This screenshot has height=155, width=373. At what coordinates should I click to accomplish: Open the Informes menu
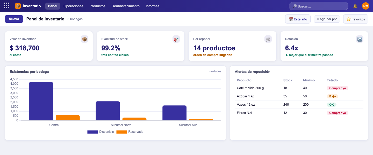[x=153, y=6]
